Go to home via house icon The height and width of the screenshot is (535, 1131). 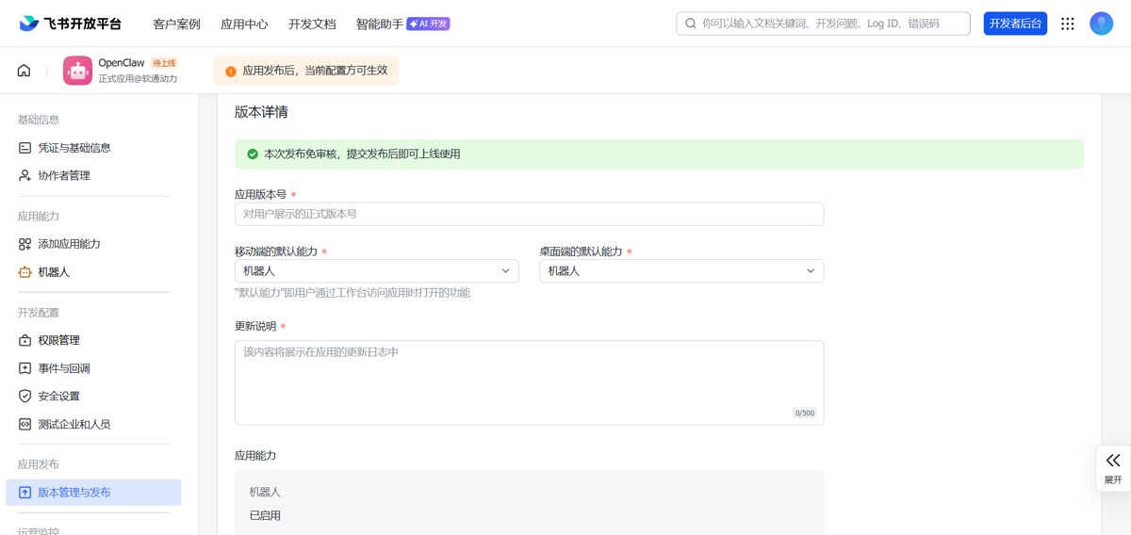click(x=25, y=71)
